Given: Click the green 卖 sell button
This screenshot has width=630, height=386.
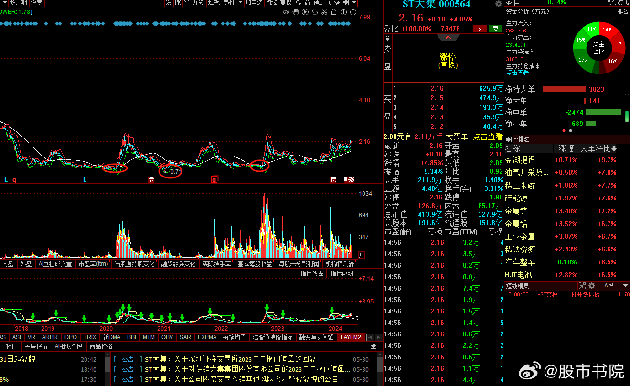Looking at the screenshot, I should click(x=495, y=29).
